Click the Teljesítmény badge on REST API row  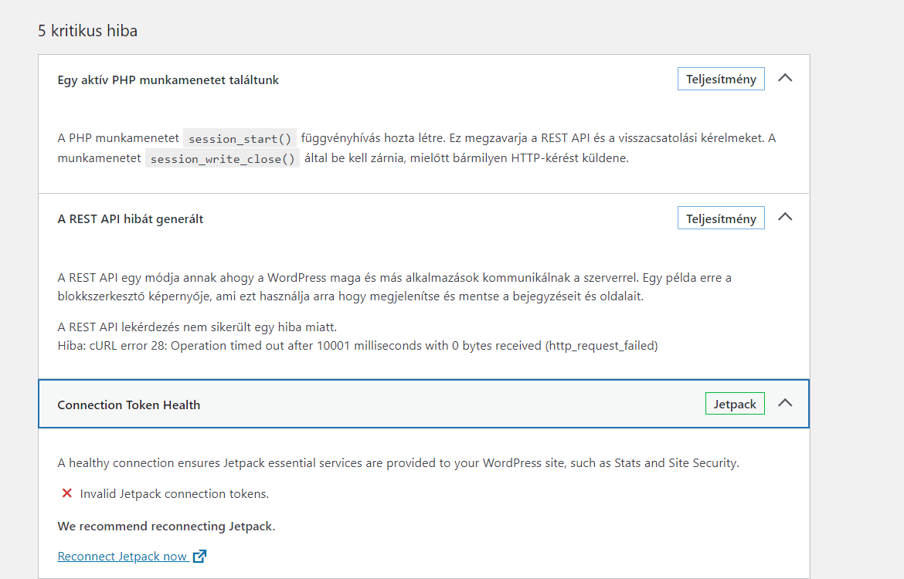tap(721, 218)
